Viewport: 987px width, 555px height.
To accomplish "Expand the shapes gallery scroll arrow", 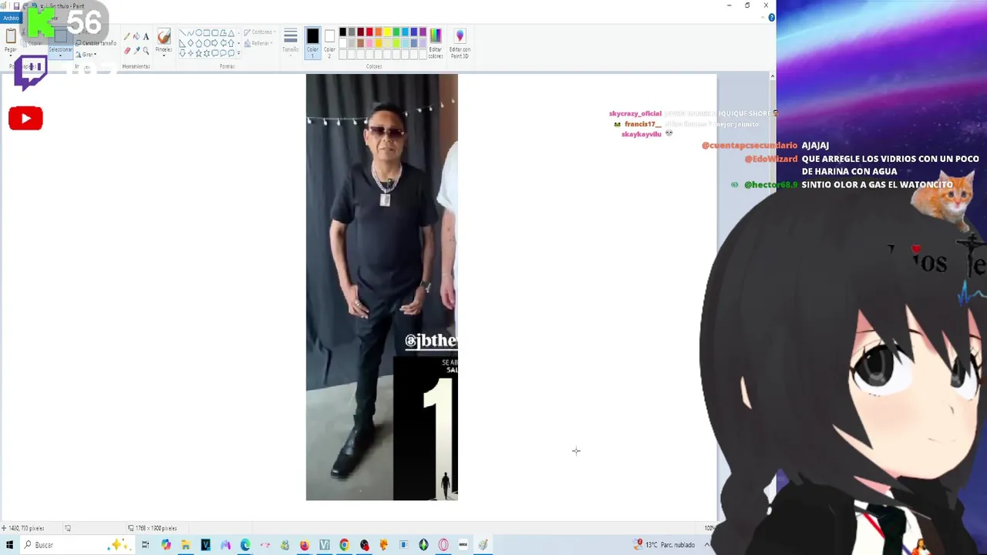I will tap(239, 52).
